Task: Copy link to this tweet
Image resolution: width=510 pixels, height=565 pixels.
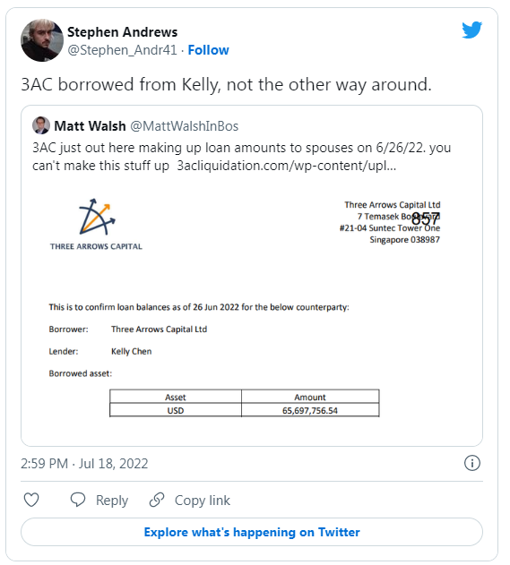Action: 203,501
